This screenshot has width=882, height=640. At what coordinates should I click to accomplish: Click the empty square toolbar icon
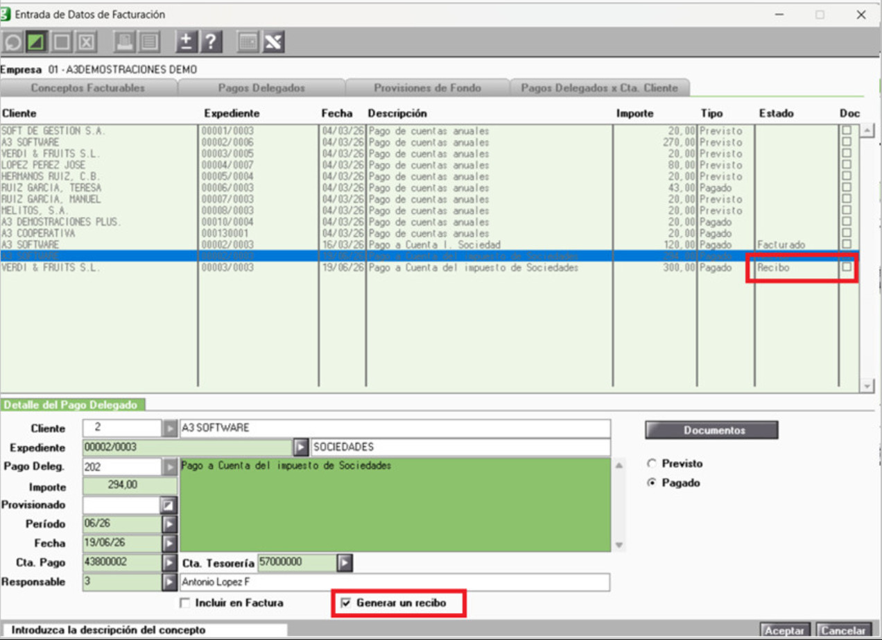(62, 42)
